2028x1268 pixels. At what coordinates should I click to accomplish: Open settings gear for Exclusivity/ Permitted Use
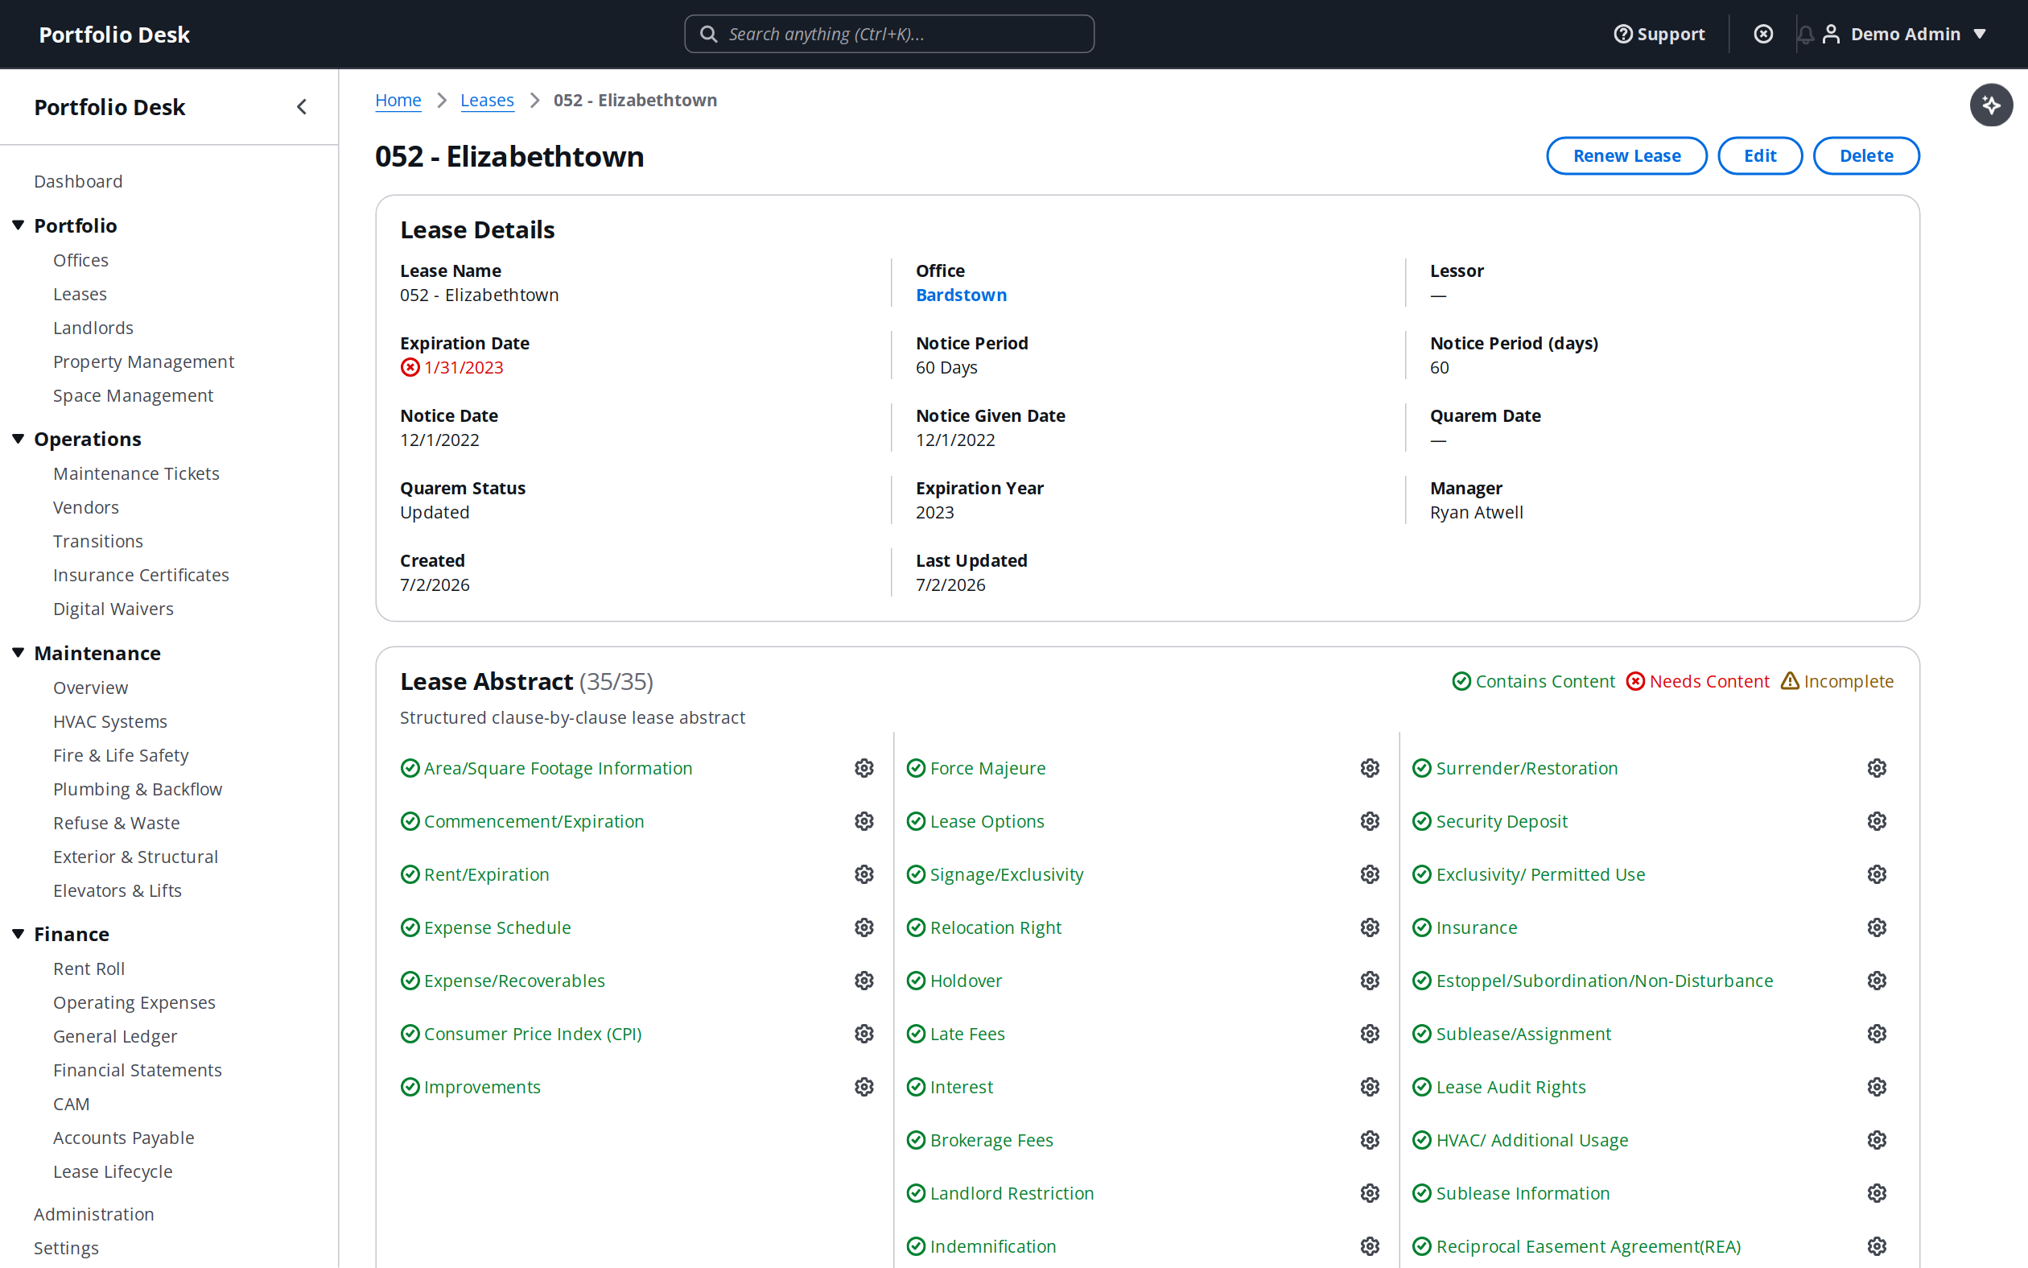click(x=1878, y=874)
